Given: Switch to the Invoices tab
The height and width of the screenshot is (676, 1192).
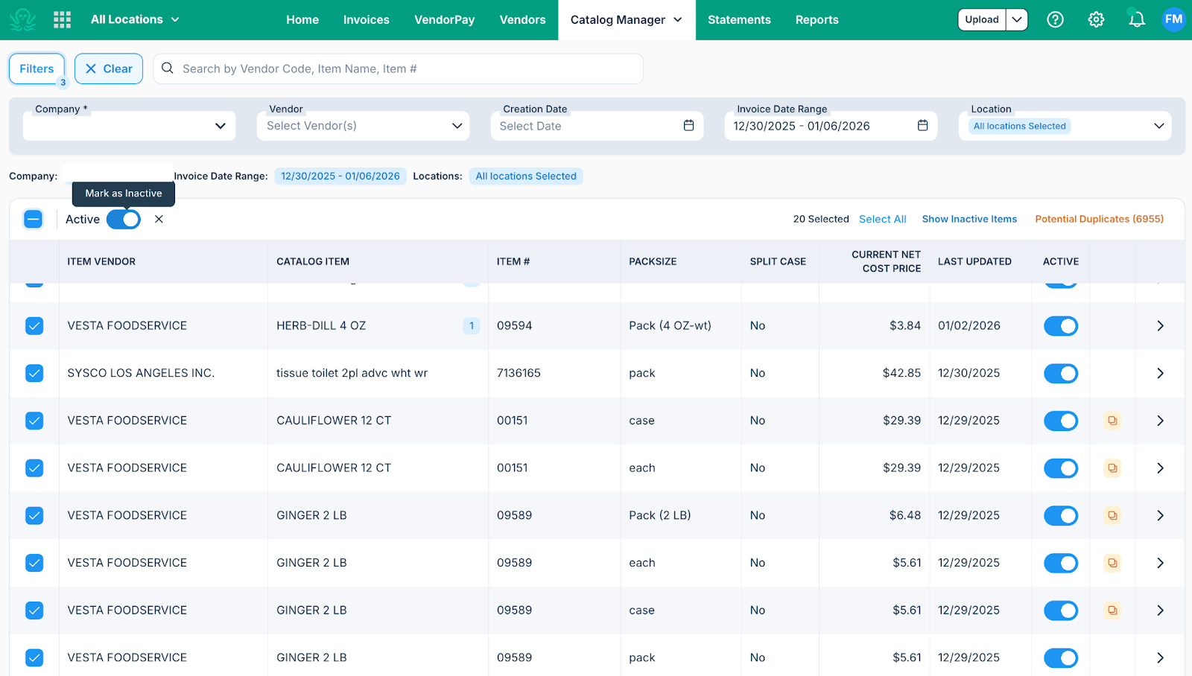Looking at the screenshot, I should pos(366,20).
